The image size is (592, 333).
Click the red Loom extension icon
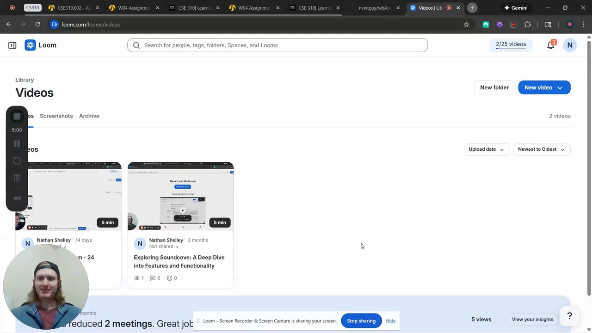[x=513, y=25]
